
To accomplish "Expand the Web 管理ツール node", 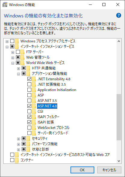I will pyautogui.click(x=13, y=58).
